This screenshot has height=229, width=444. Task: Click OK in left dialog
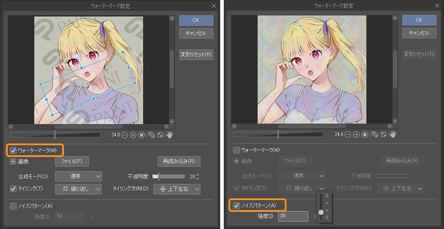pyautogui.click(x=196, y=20)
